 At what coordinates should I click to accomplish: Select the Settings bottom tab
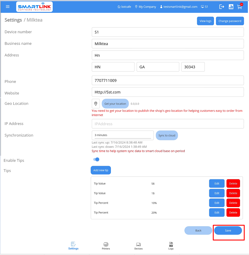73,246
